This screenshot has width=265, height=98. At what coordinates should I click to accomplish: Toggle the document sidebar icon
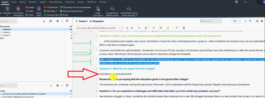click(257, 21)
